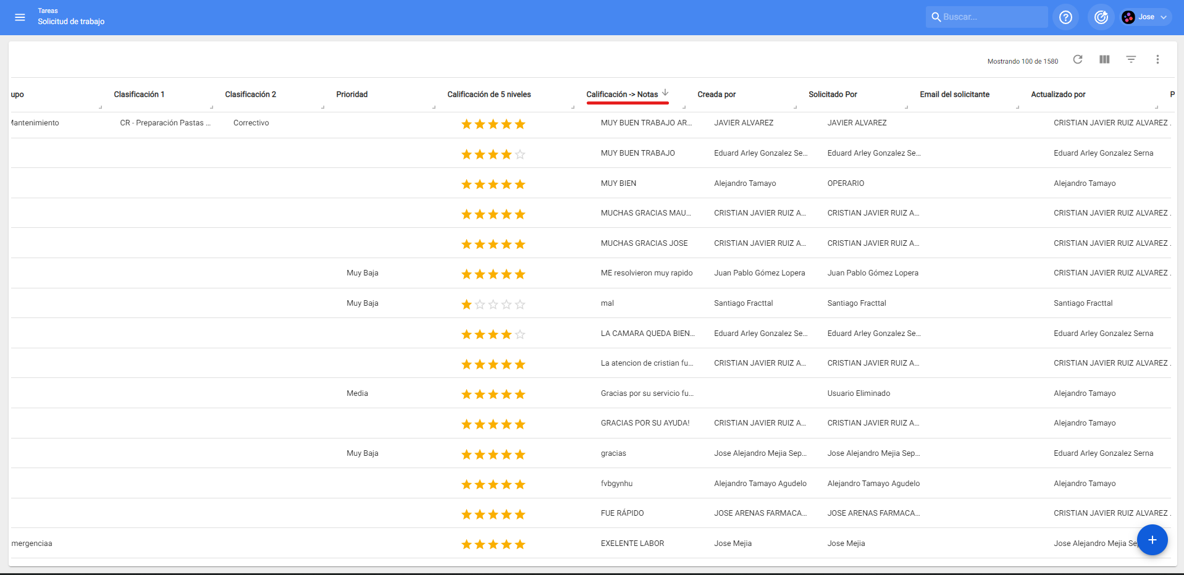1184x575 pixels.
Task: Open the hamburger navigation menu
Action: click(x=20, y=17)
